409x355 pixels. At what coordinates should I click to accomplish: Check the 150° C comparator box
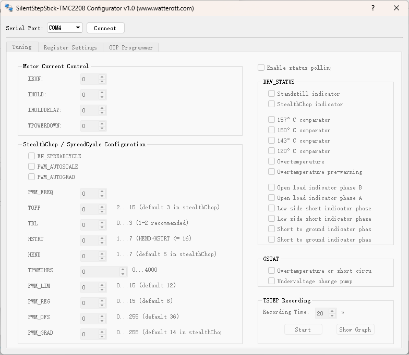pos(271,130)
